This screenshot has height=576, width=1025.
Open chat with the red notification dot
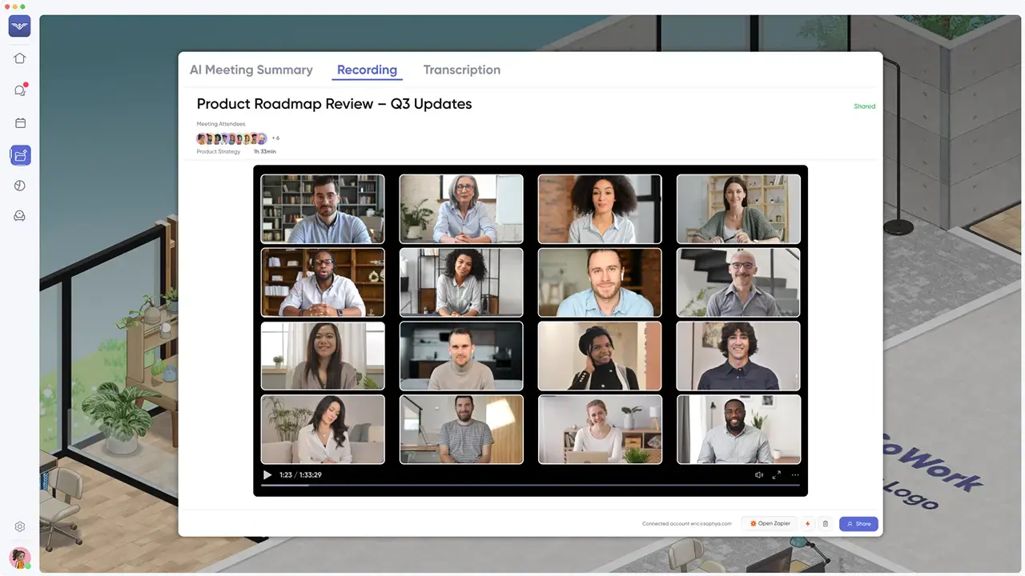20,90
